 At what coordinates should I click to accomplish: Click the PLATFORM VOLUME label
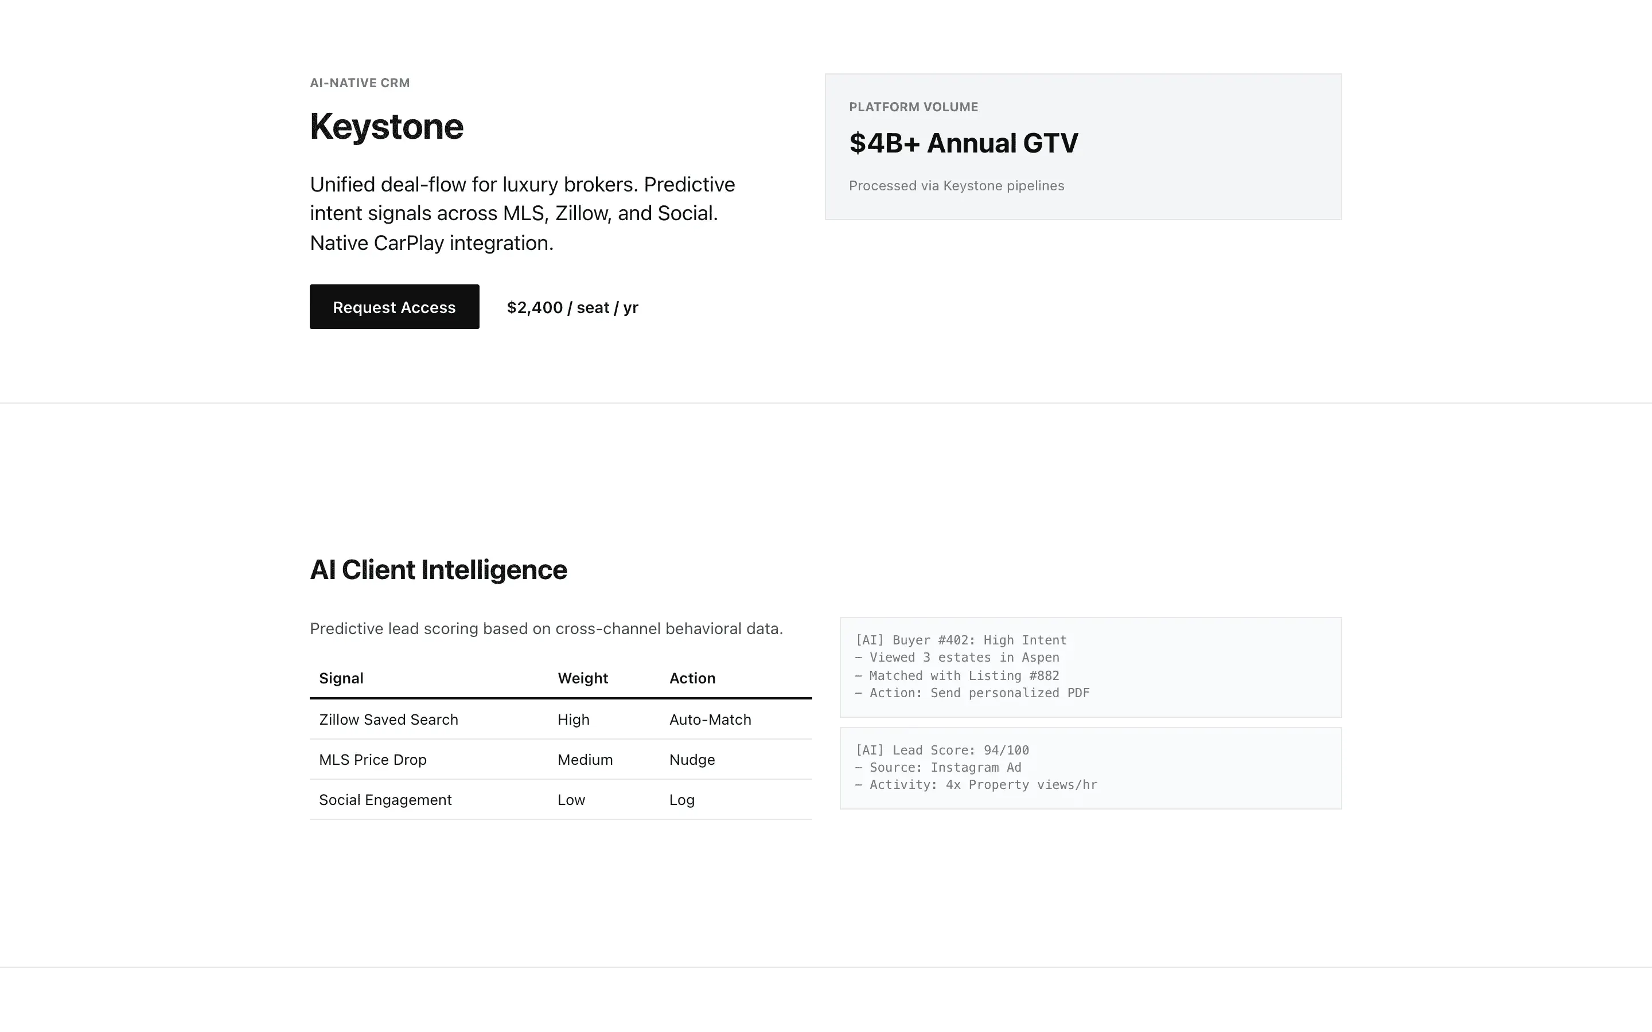pos(913,107)
